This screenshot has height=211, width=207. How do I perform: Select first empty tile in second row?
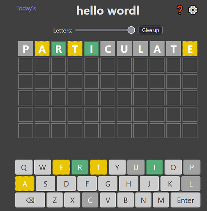click(26, 65)
